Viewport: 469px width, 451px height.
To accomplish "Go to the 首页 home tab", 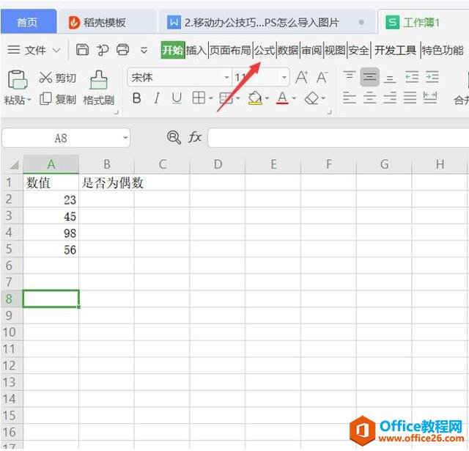I will (28, 22).
